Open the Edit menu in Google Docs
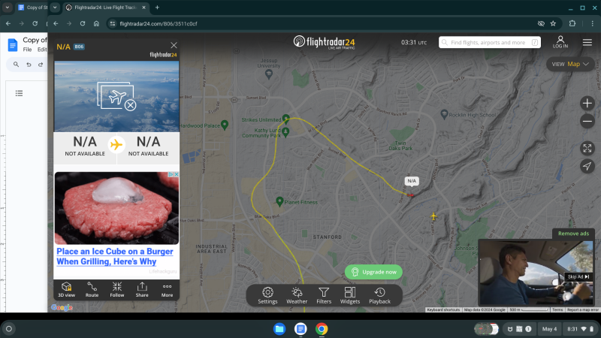The image size is (601, 338). coord(42,50)
